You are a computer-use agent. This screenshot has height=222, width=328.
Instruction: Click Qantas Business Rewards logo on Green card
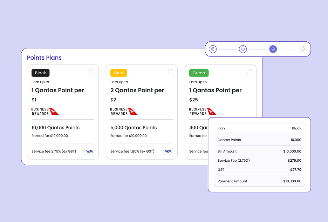pos(203,112)
